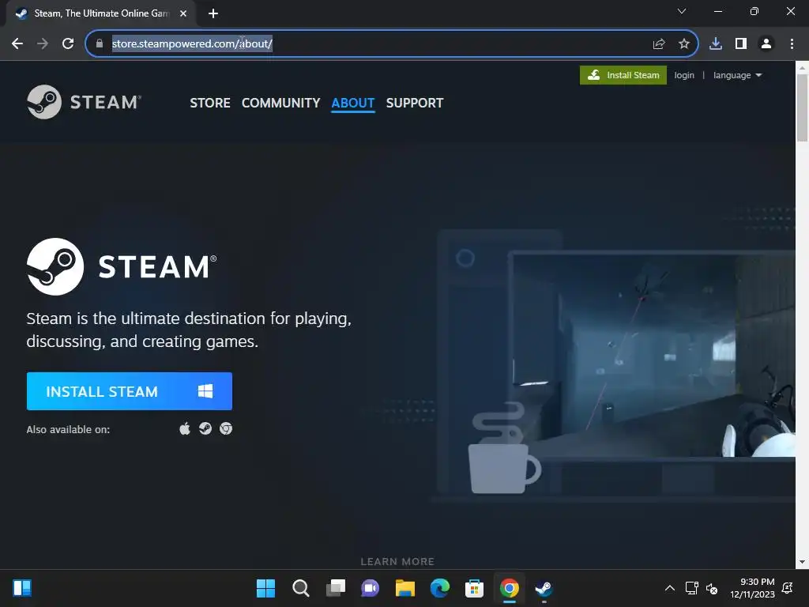The image size is (809, 607).
Task: Click the Chrome taskbar icon
Action: pyautogui.click(x=510, y=588)
